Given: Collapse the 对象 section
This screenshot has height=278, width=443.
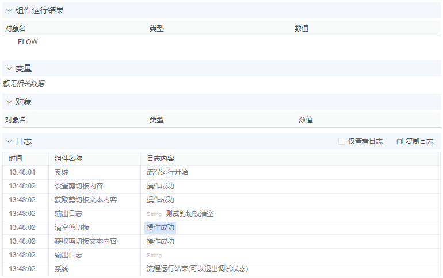Looking at the screenshot, I should pyautogui.click(x=9, y=102).
